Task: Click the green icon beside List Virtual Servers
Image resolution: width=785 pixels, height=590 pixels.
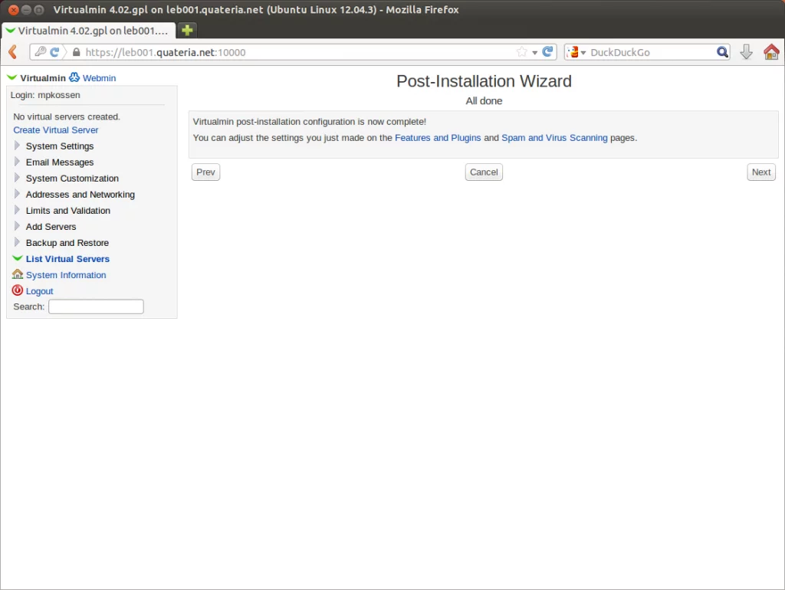Action: pyautogui.click(x=18, y=258)
